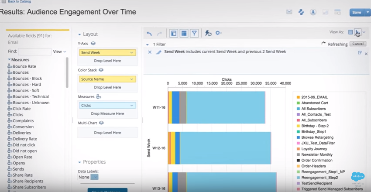Select the Share Recipients measure

click(28, 181)
